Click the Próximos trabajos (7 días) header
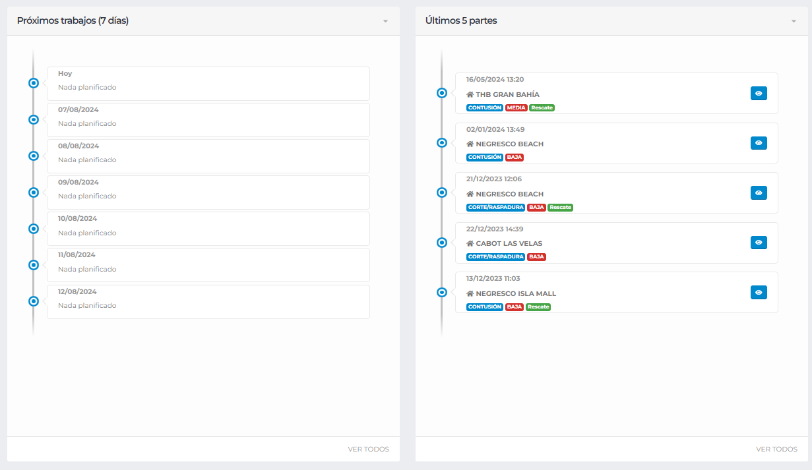 (73, 20)
